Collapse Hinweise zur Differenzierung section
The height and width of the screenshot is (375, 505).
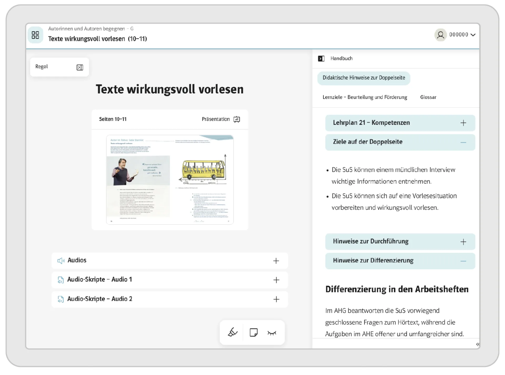pyautogui.click(x=463, y=261)
